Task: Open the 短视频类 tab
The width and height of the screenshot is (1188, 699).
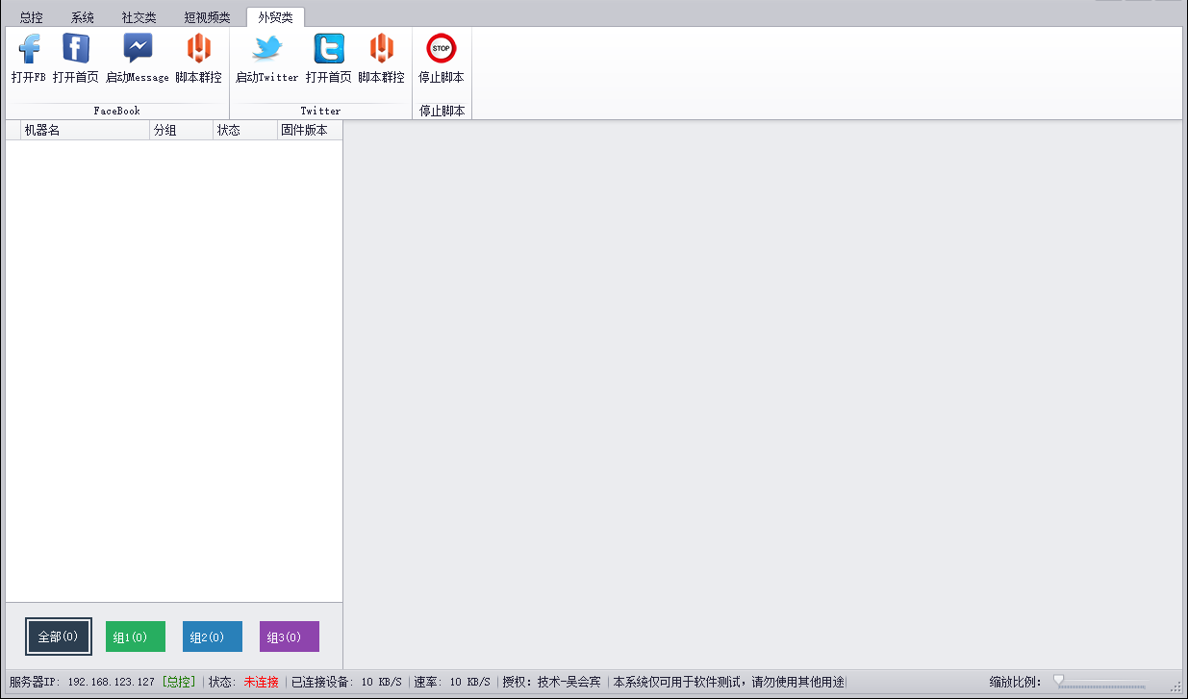Action: tap(208, 17)
